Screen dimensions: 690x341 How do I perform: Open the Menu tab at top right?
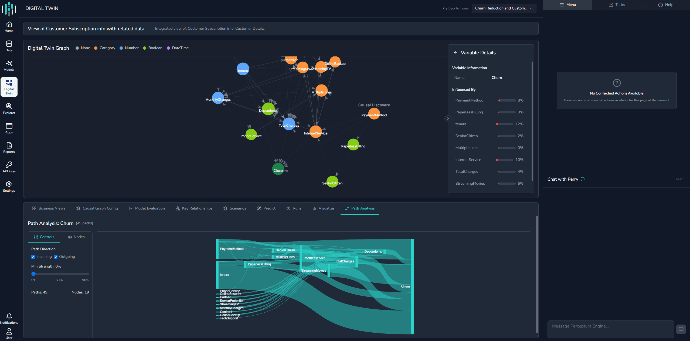pyautogui.click(x=568, y=5)
